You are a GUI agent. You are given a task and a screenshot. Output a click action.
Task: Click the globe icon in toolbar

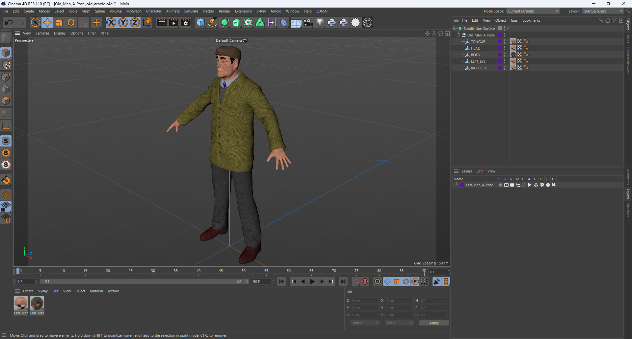(367, 22)
